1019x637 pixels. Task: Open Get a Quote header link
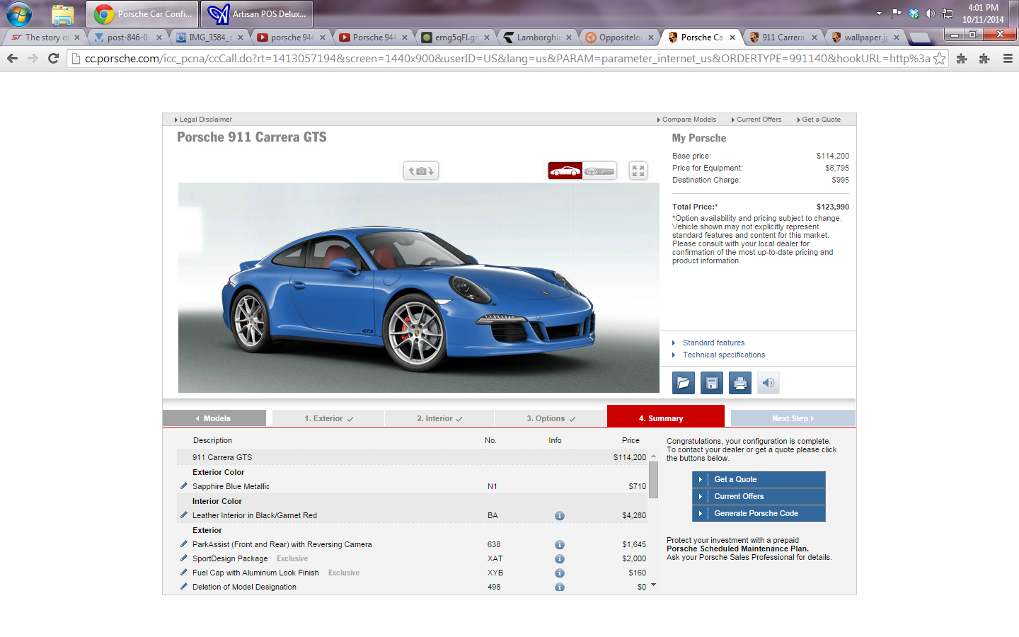click(x=821, y=120)
